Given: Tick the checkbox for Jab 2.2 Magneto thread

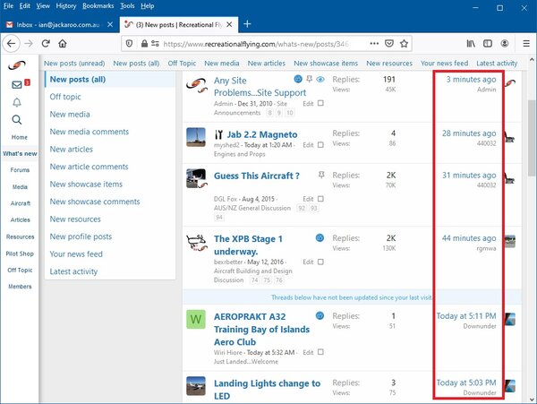Looking at the screenshot, I should point(320,143).
